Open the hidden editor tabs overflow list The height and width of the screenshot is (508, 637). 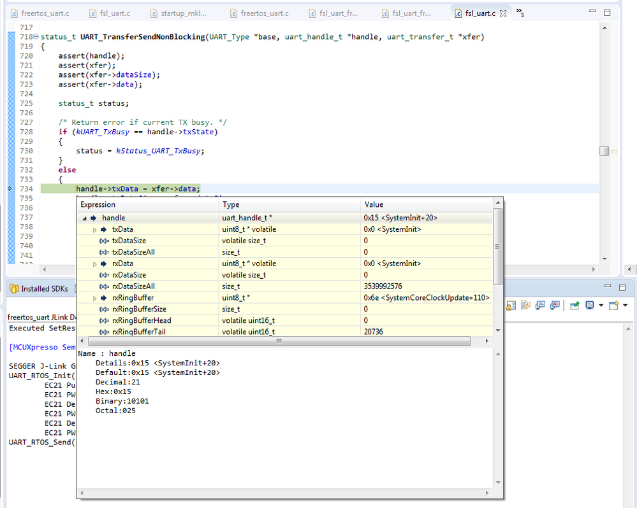tap(520, 12)
